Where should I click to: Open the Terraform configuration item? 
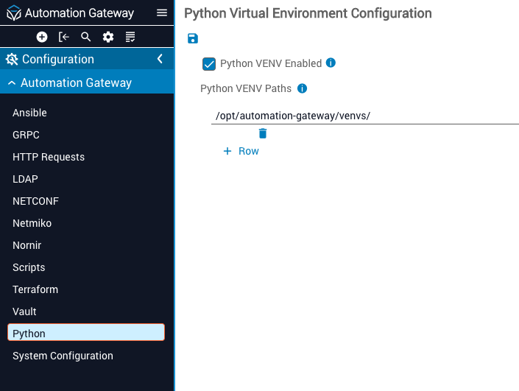(35, 289)
